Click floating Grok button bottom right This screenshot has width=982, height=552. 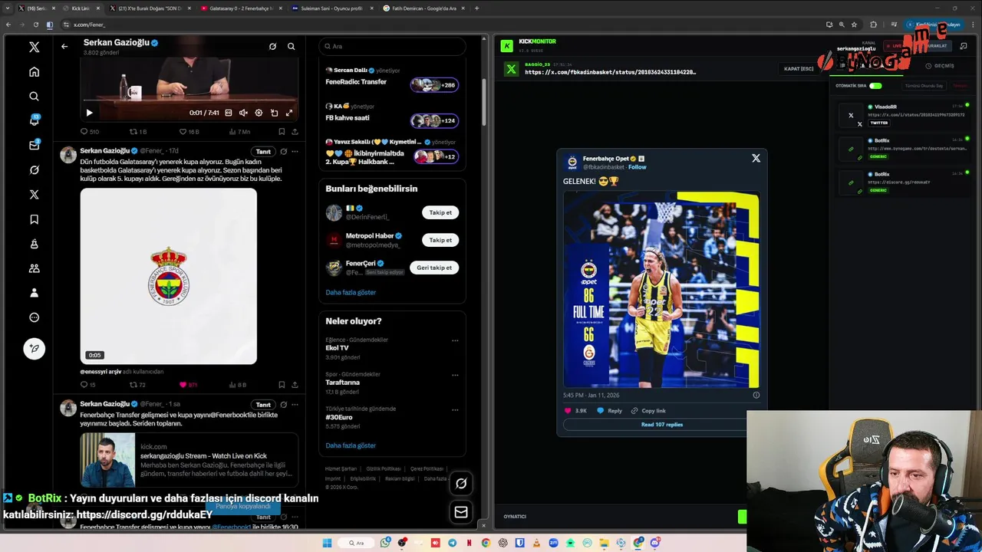[x=461, y=483]
